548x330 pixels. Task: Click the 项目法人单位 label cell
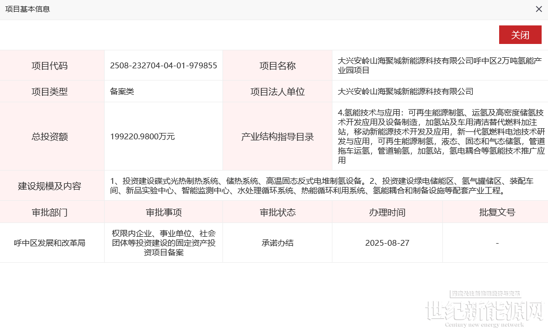(277, 92)
